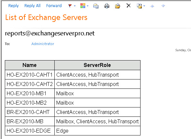This screenshot has width=191, height=139.
Task: Go to previous item with up arrow
Action: click(x=152, y=6)
